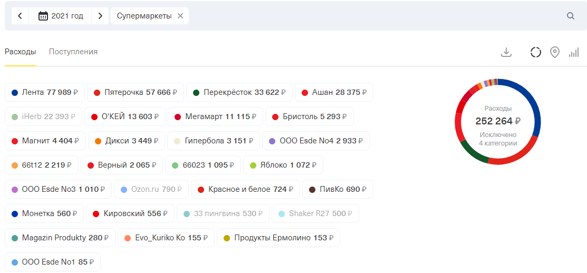587x273 pixels.
Task: Open the map location view
Action: [554, 52]
